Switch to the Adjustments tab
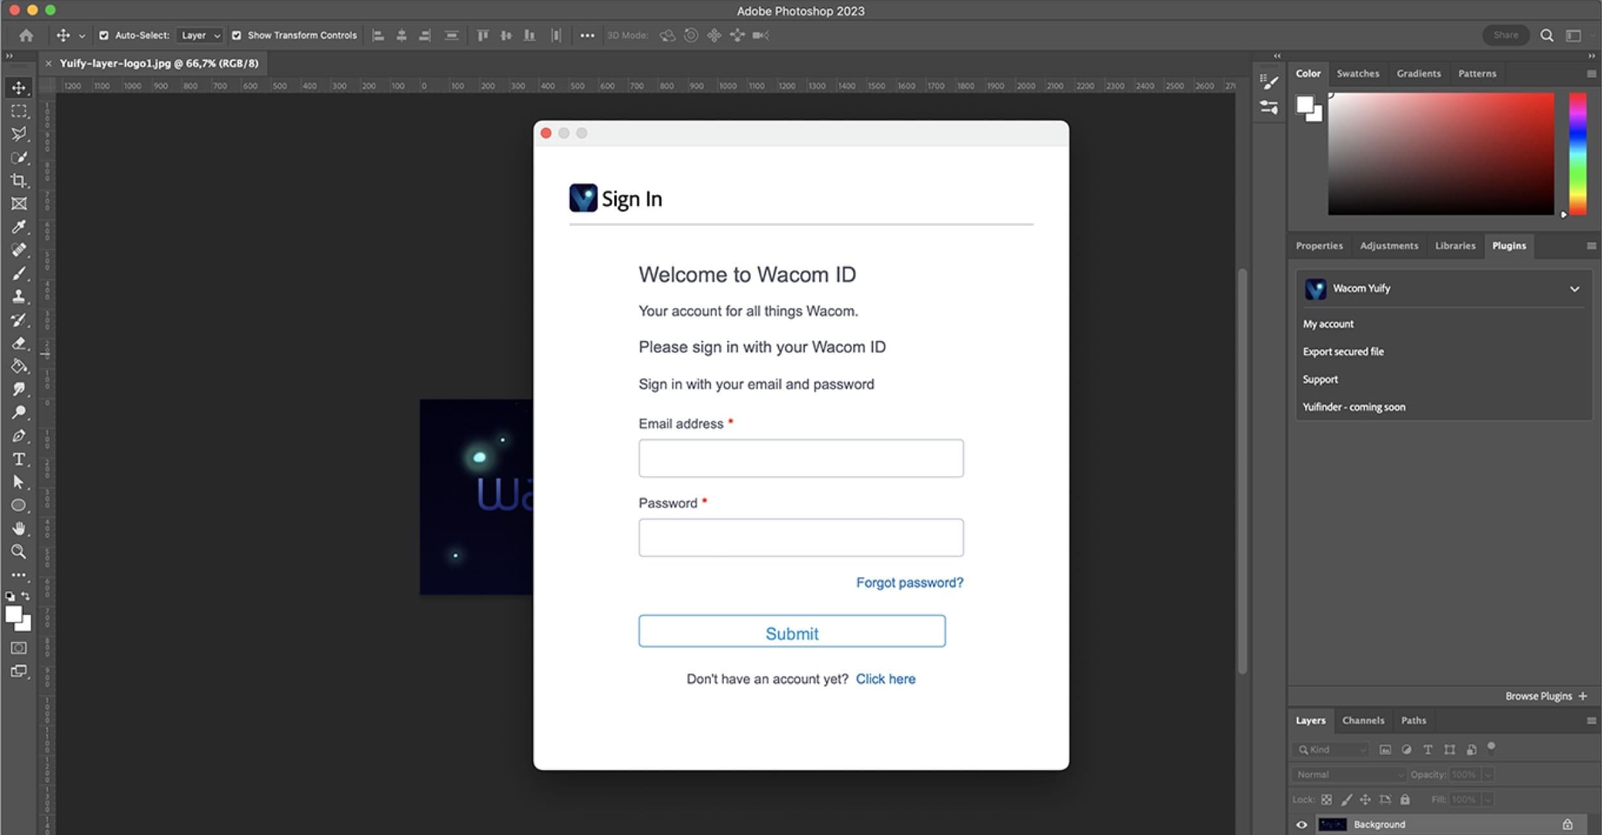Screen dimensions: 1602x835 click(x=1389, y=246)
